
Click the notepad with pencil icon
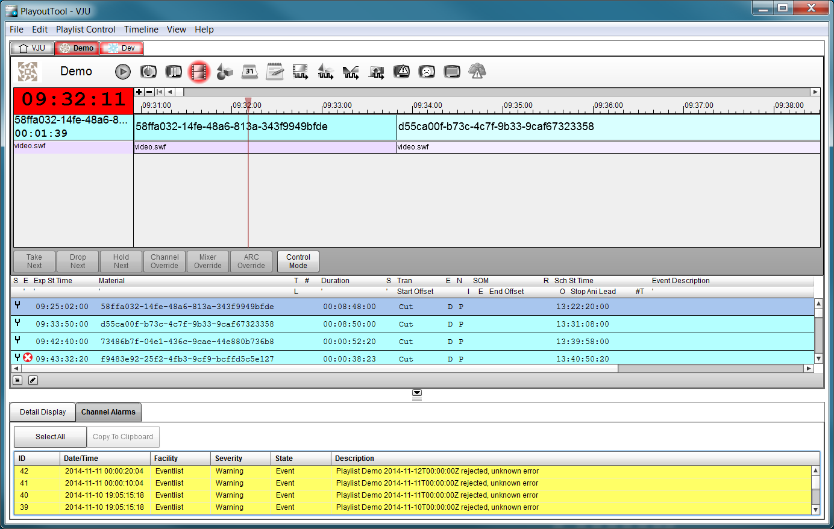pos(275,72)
